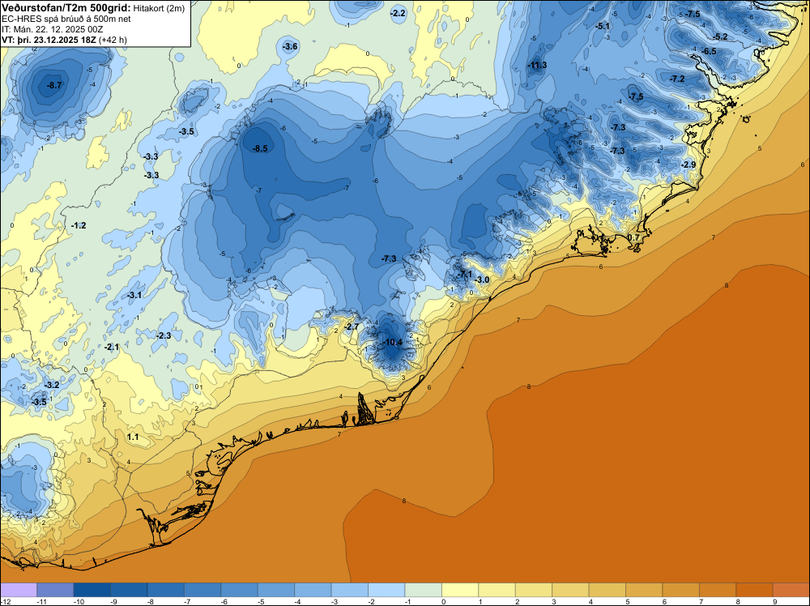Select the pale green legend swatch near -1
The image size is (810, 606).
(424, 590)
